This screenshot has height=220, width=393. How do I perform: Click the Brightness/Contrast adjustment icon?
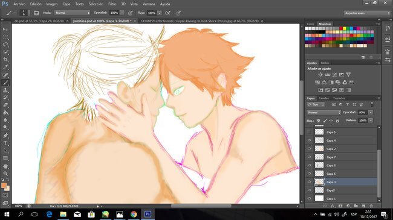click(x=320, y=75)
